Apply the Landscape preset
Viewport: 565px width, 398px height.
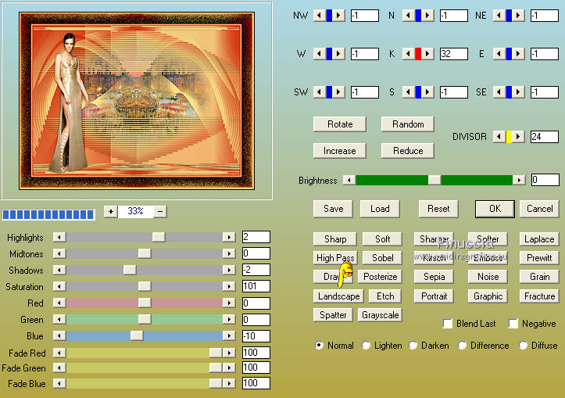click(x=338, y=296)
